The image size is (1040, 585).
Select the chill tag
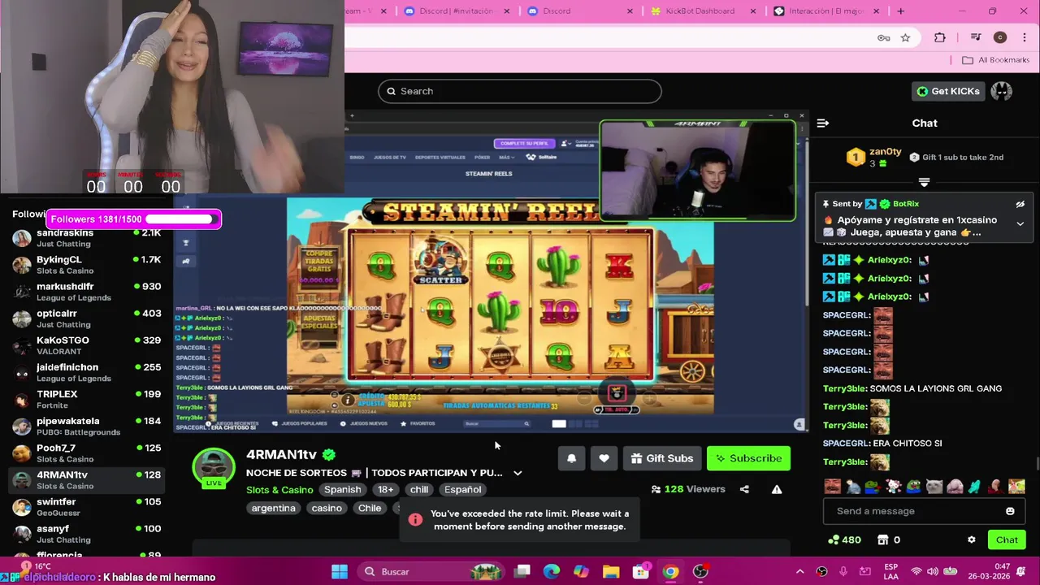[x=419, y=490]
